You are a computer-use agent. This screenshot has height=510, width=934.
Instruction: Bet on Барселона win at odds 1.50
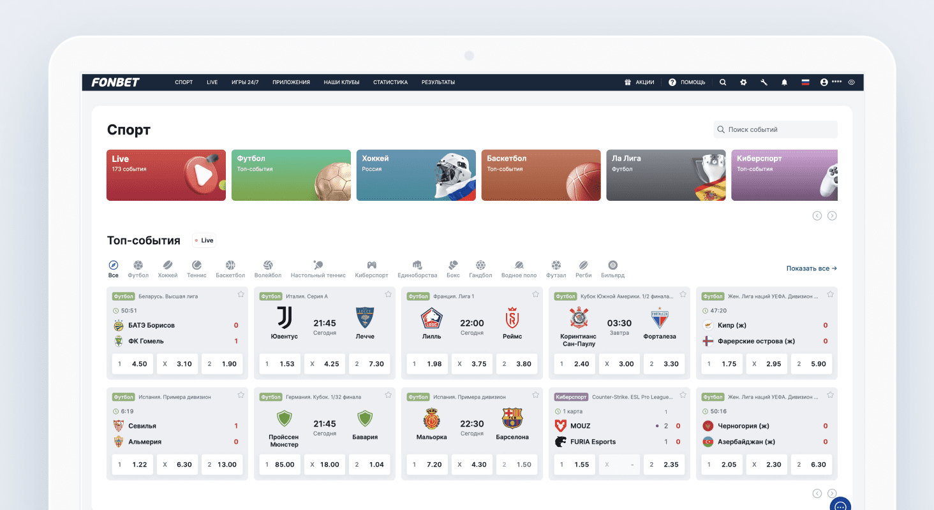point(517,465)
